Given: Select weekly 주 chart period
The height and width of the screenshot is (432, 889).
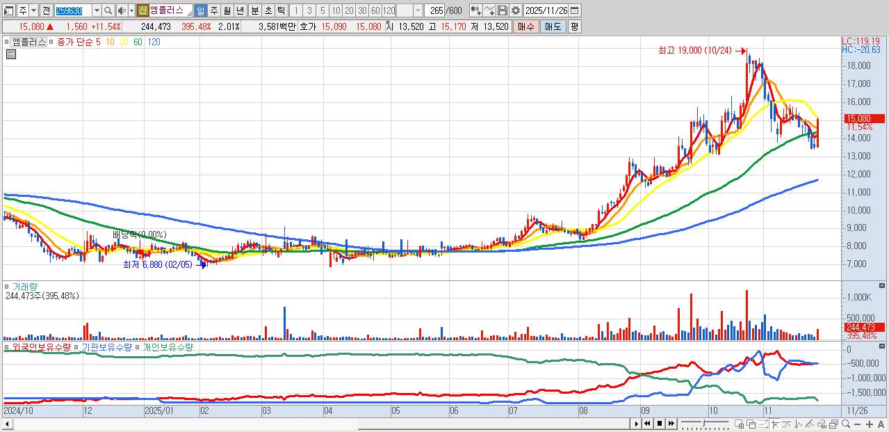Looking at the screenshot, I should pyautogui.click(x=214, y=10).
